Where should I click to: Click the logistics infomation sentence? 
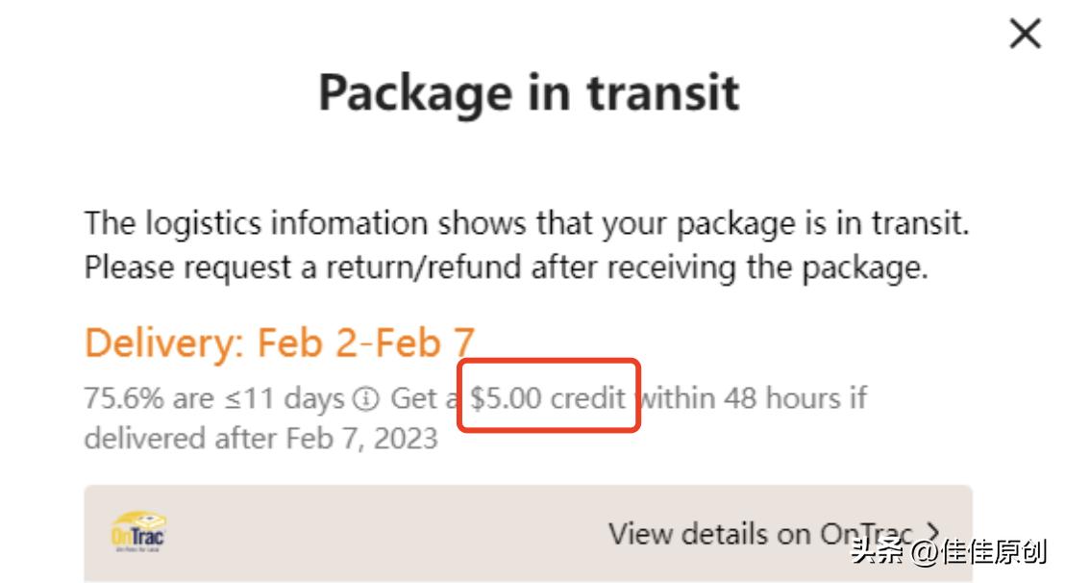click(527, 223)
